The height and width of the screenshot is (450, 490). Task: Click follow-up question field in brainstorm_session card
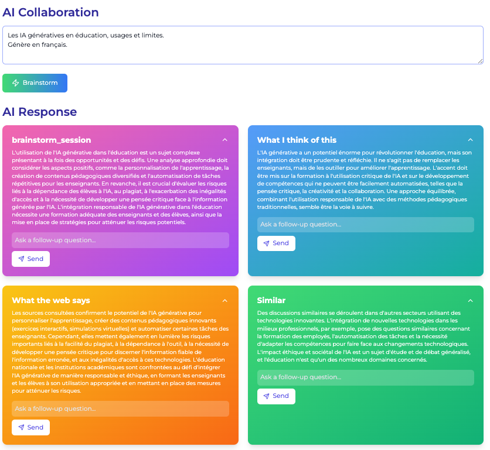tap(120, 240)
